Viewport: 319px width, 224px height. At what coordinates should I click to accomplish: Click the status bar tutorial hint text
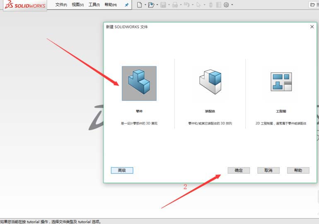coord(51,222)
